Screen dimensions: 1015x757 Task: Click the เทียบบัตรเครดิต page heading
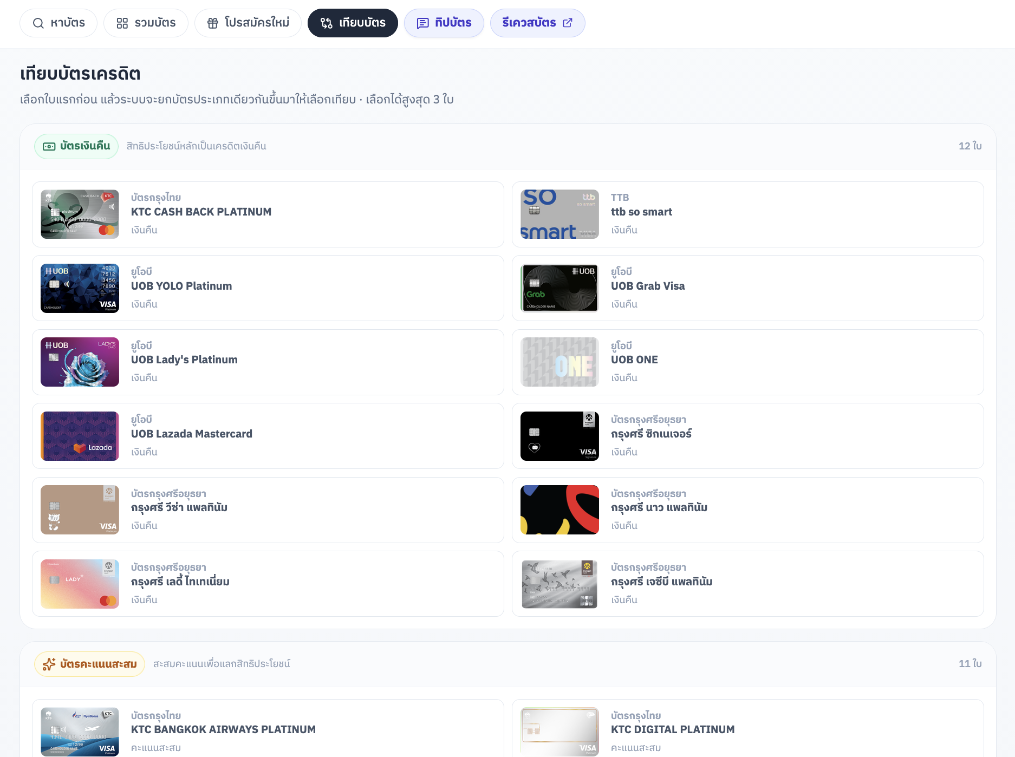(x=80, y=74)
